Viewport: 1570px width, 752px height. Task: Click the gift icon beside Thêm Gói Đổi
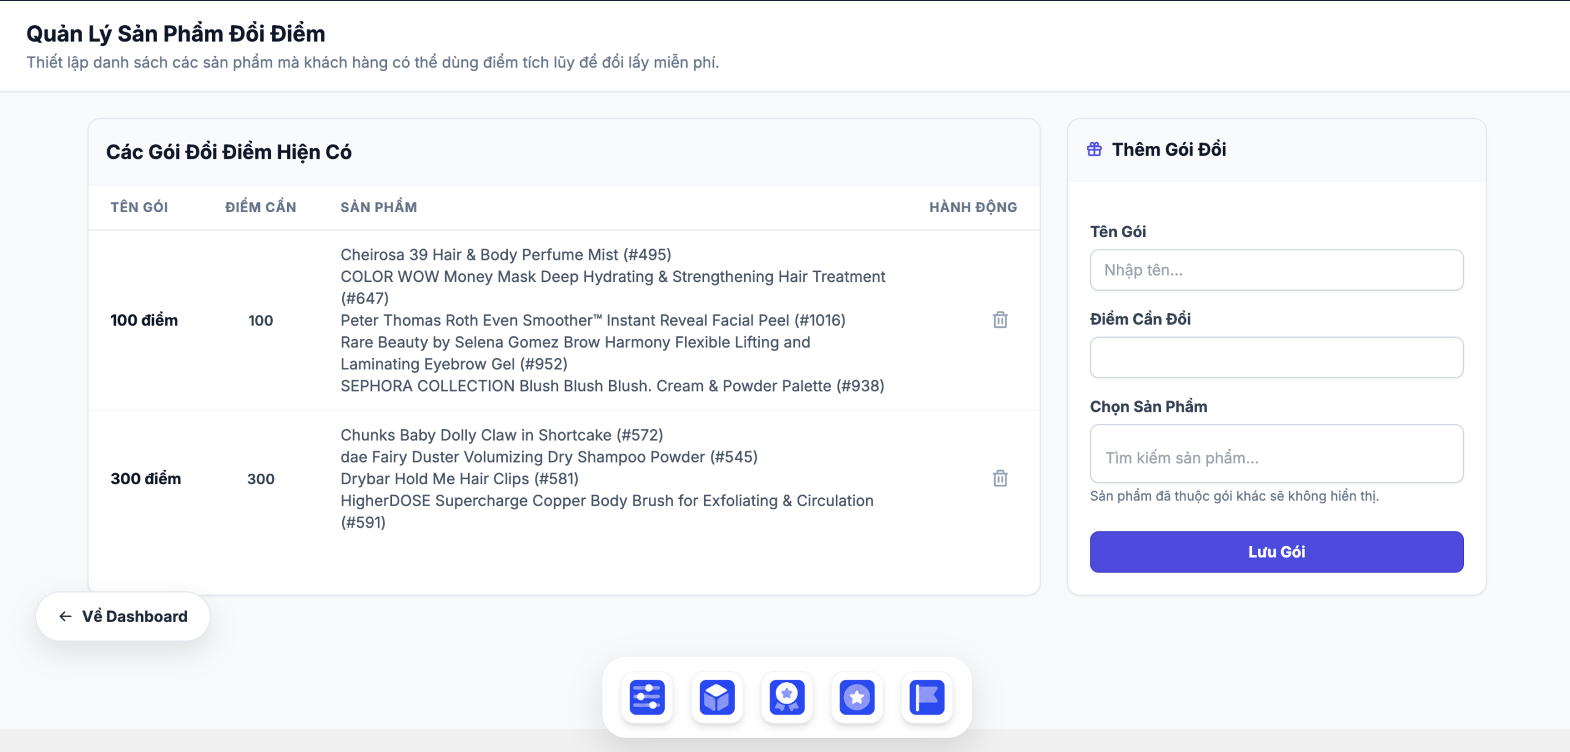(x=1095, y=149)
